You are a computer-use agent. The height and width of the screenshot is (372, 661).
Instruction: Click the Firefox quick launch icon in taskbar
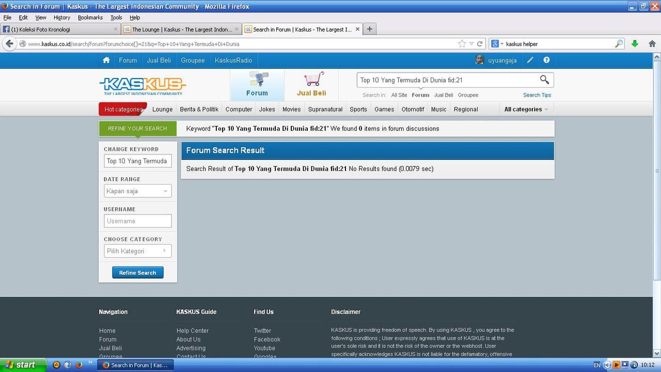pos(78,365)
